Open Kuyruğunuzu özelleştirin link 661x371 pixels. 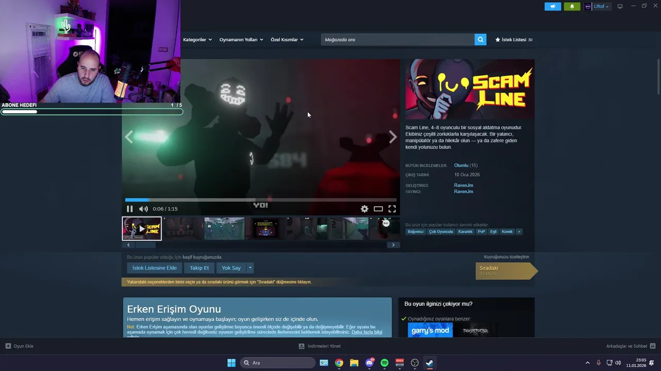click(x=507, y=257)
